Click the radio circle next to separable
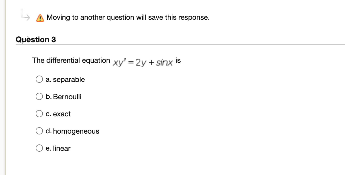Viewport: 345px width, 175px height. coord(39,79)
